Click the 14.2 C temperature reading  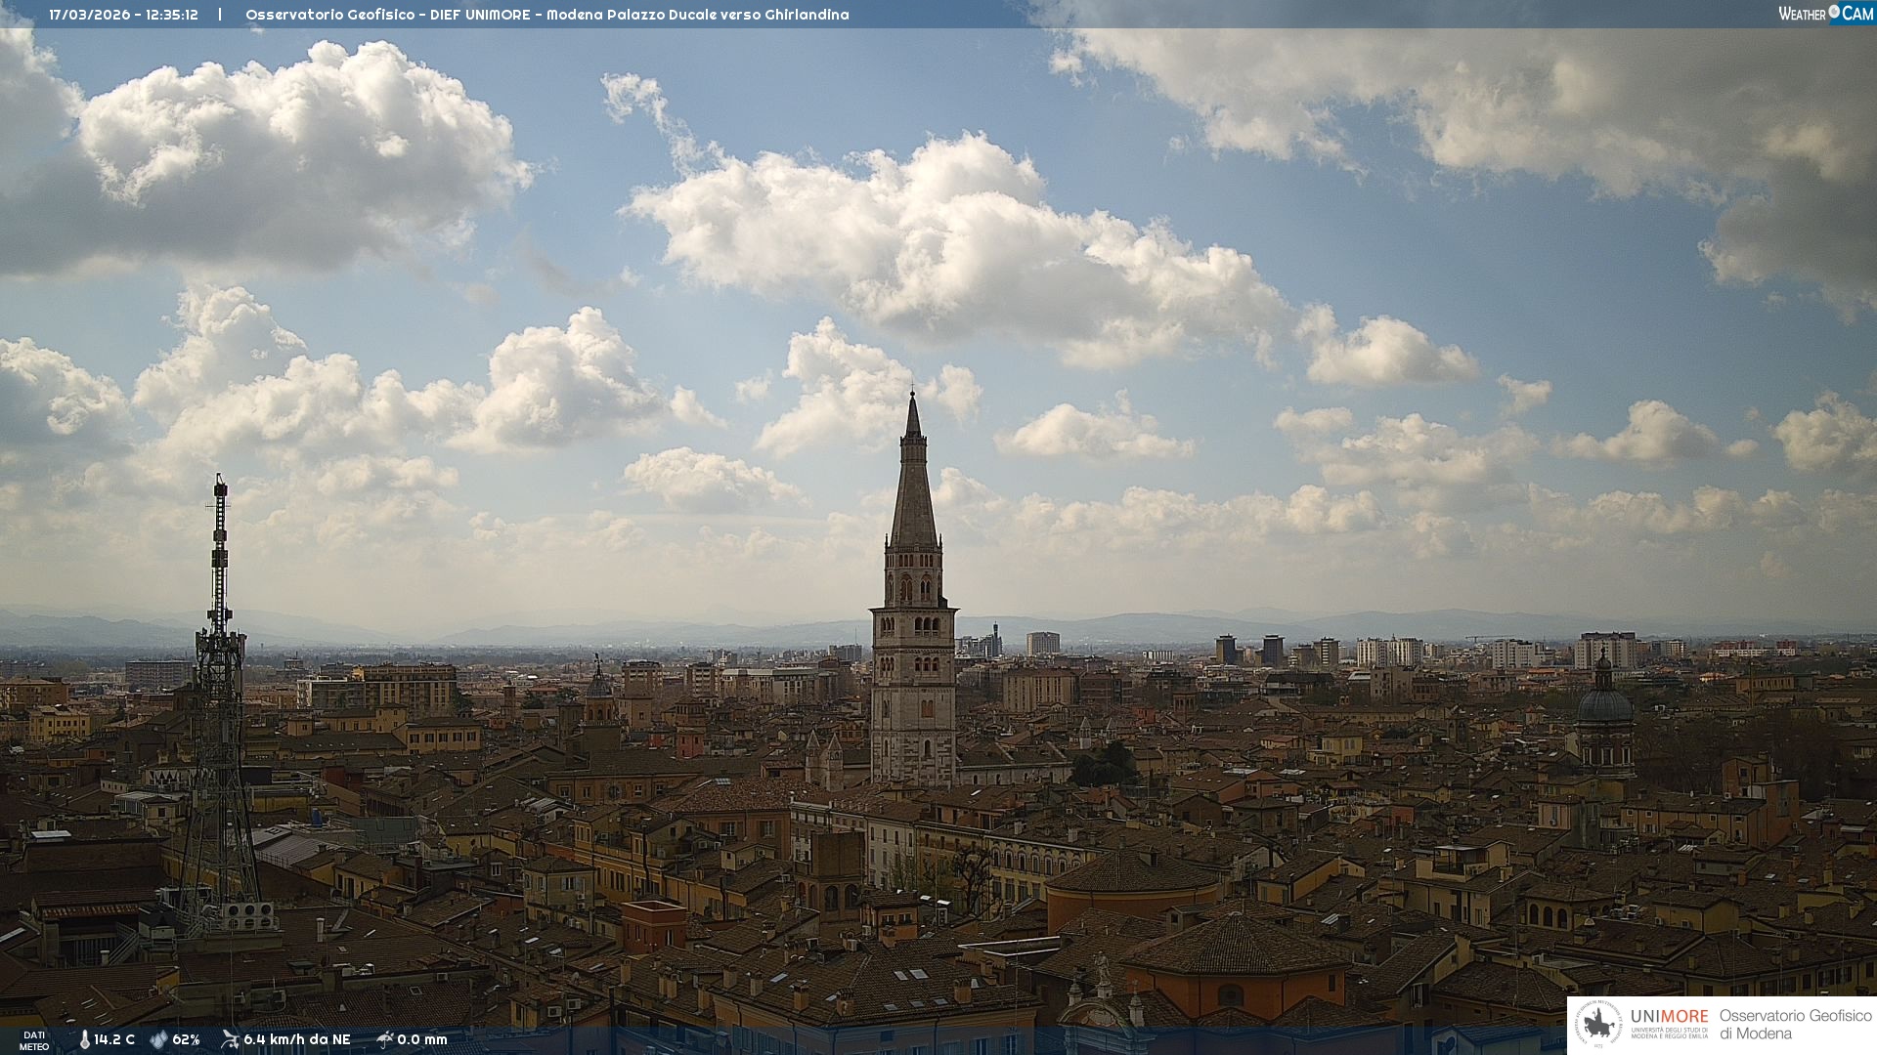pos(114,1039)
